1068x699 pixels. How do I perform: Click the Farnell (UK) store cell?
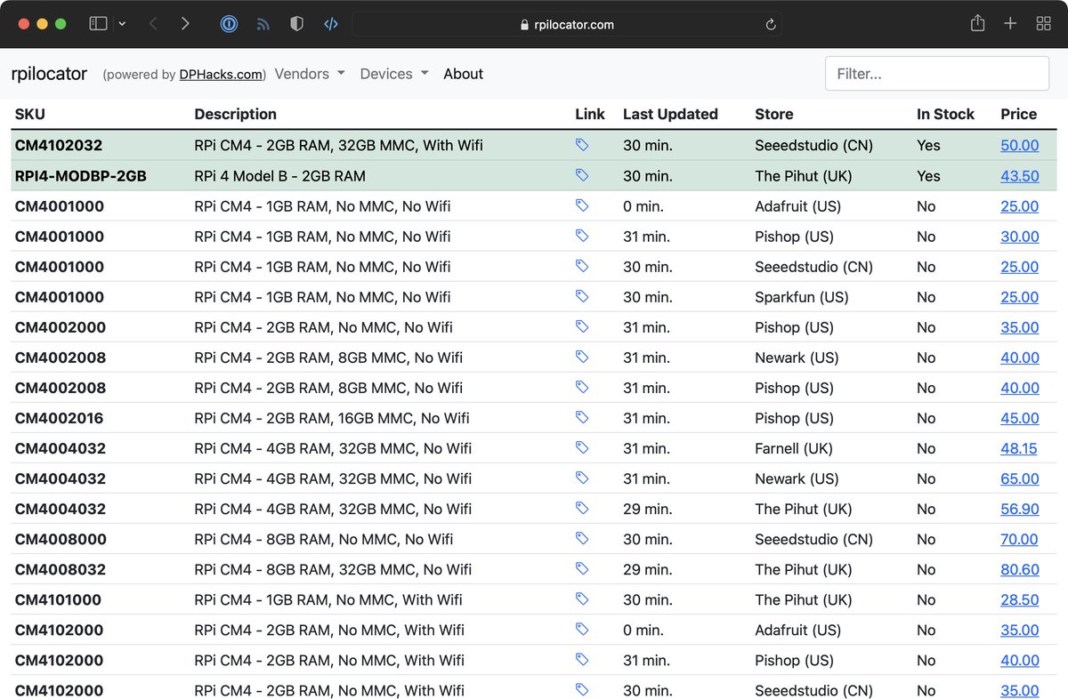point(794,448)
